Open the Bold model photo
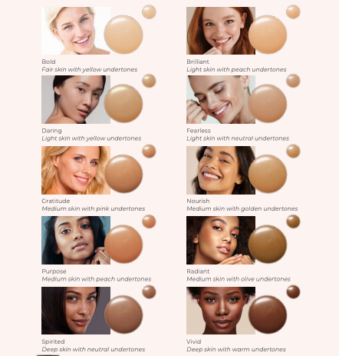 [x=76, y=31]
